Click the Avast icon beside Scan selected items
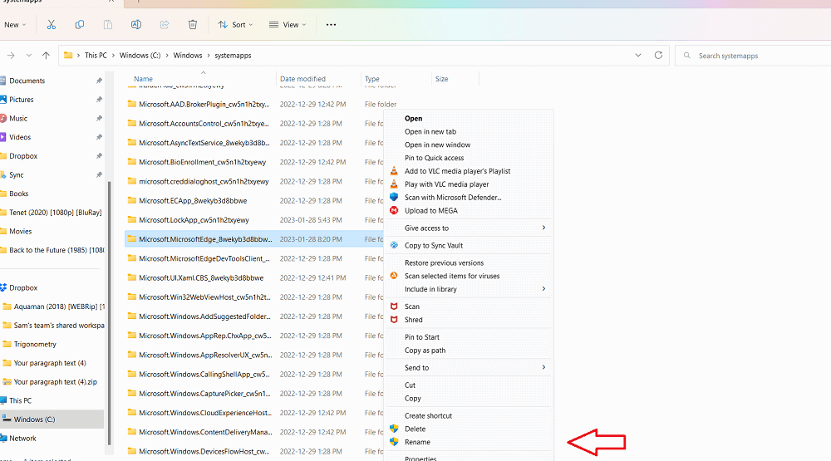 click(x=394, y=276)
